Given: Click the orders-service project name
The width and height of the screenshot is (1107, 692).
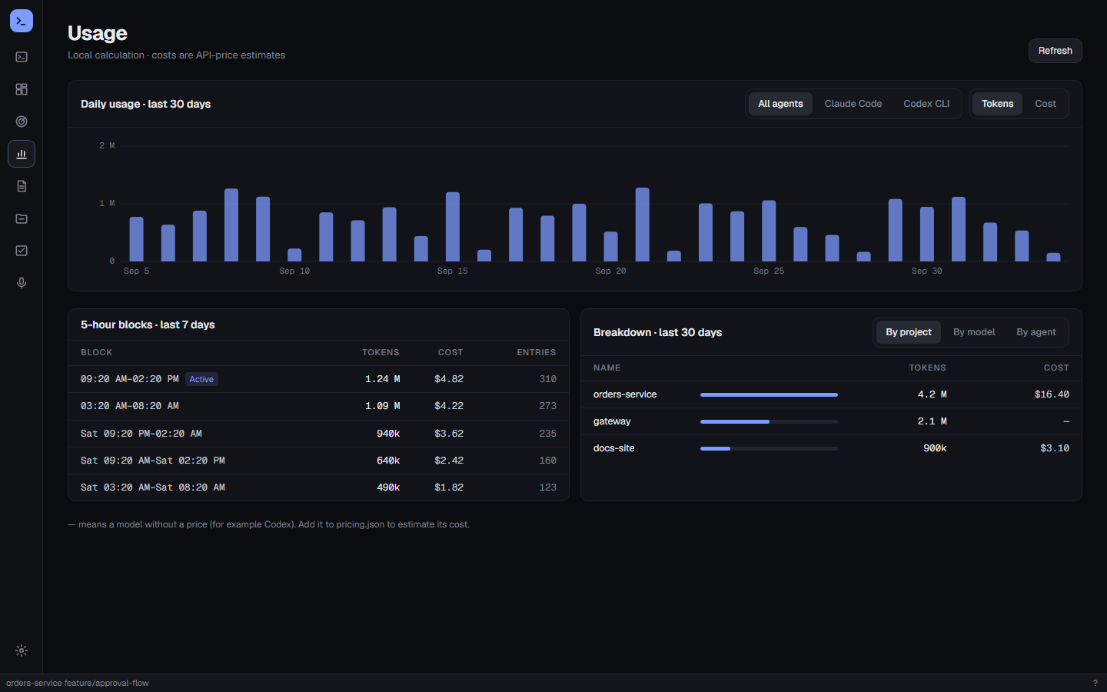Looking at the screenshot, I should click(625, 394).
